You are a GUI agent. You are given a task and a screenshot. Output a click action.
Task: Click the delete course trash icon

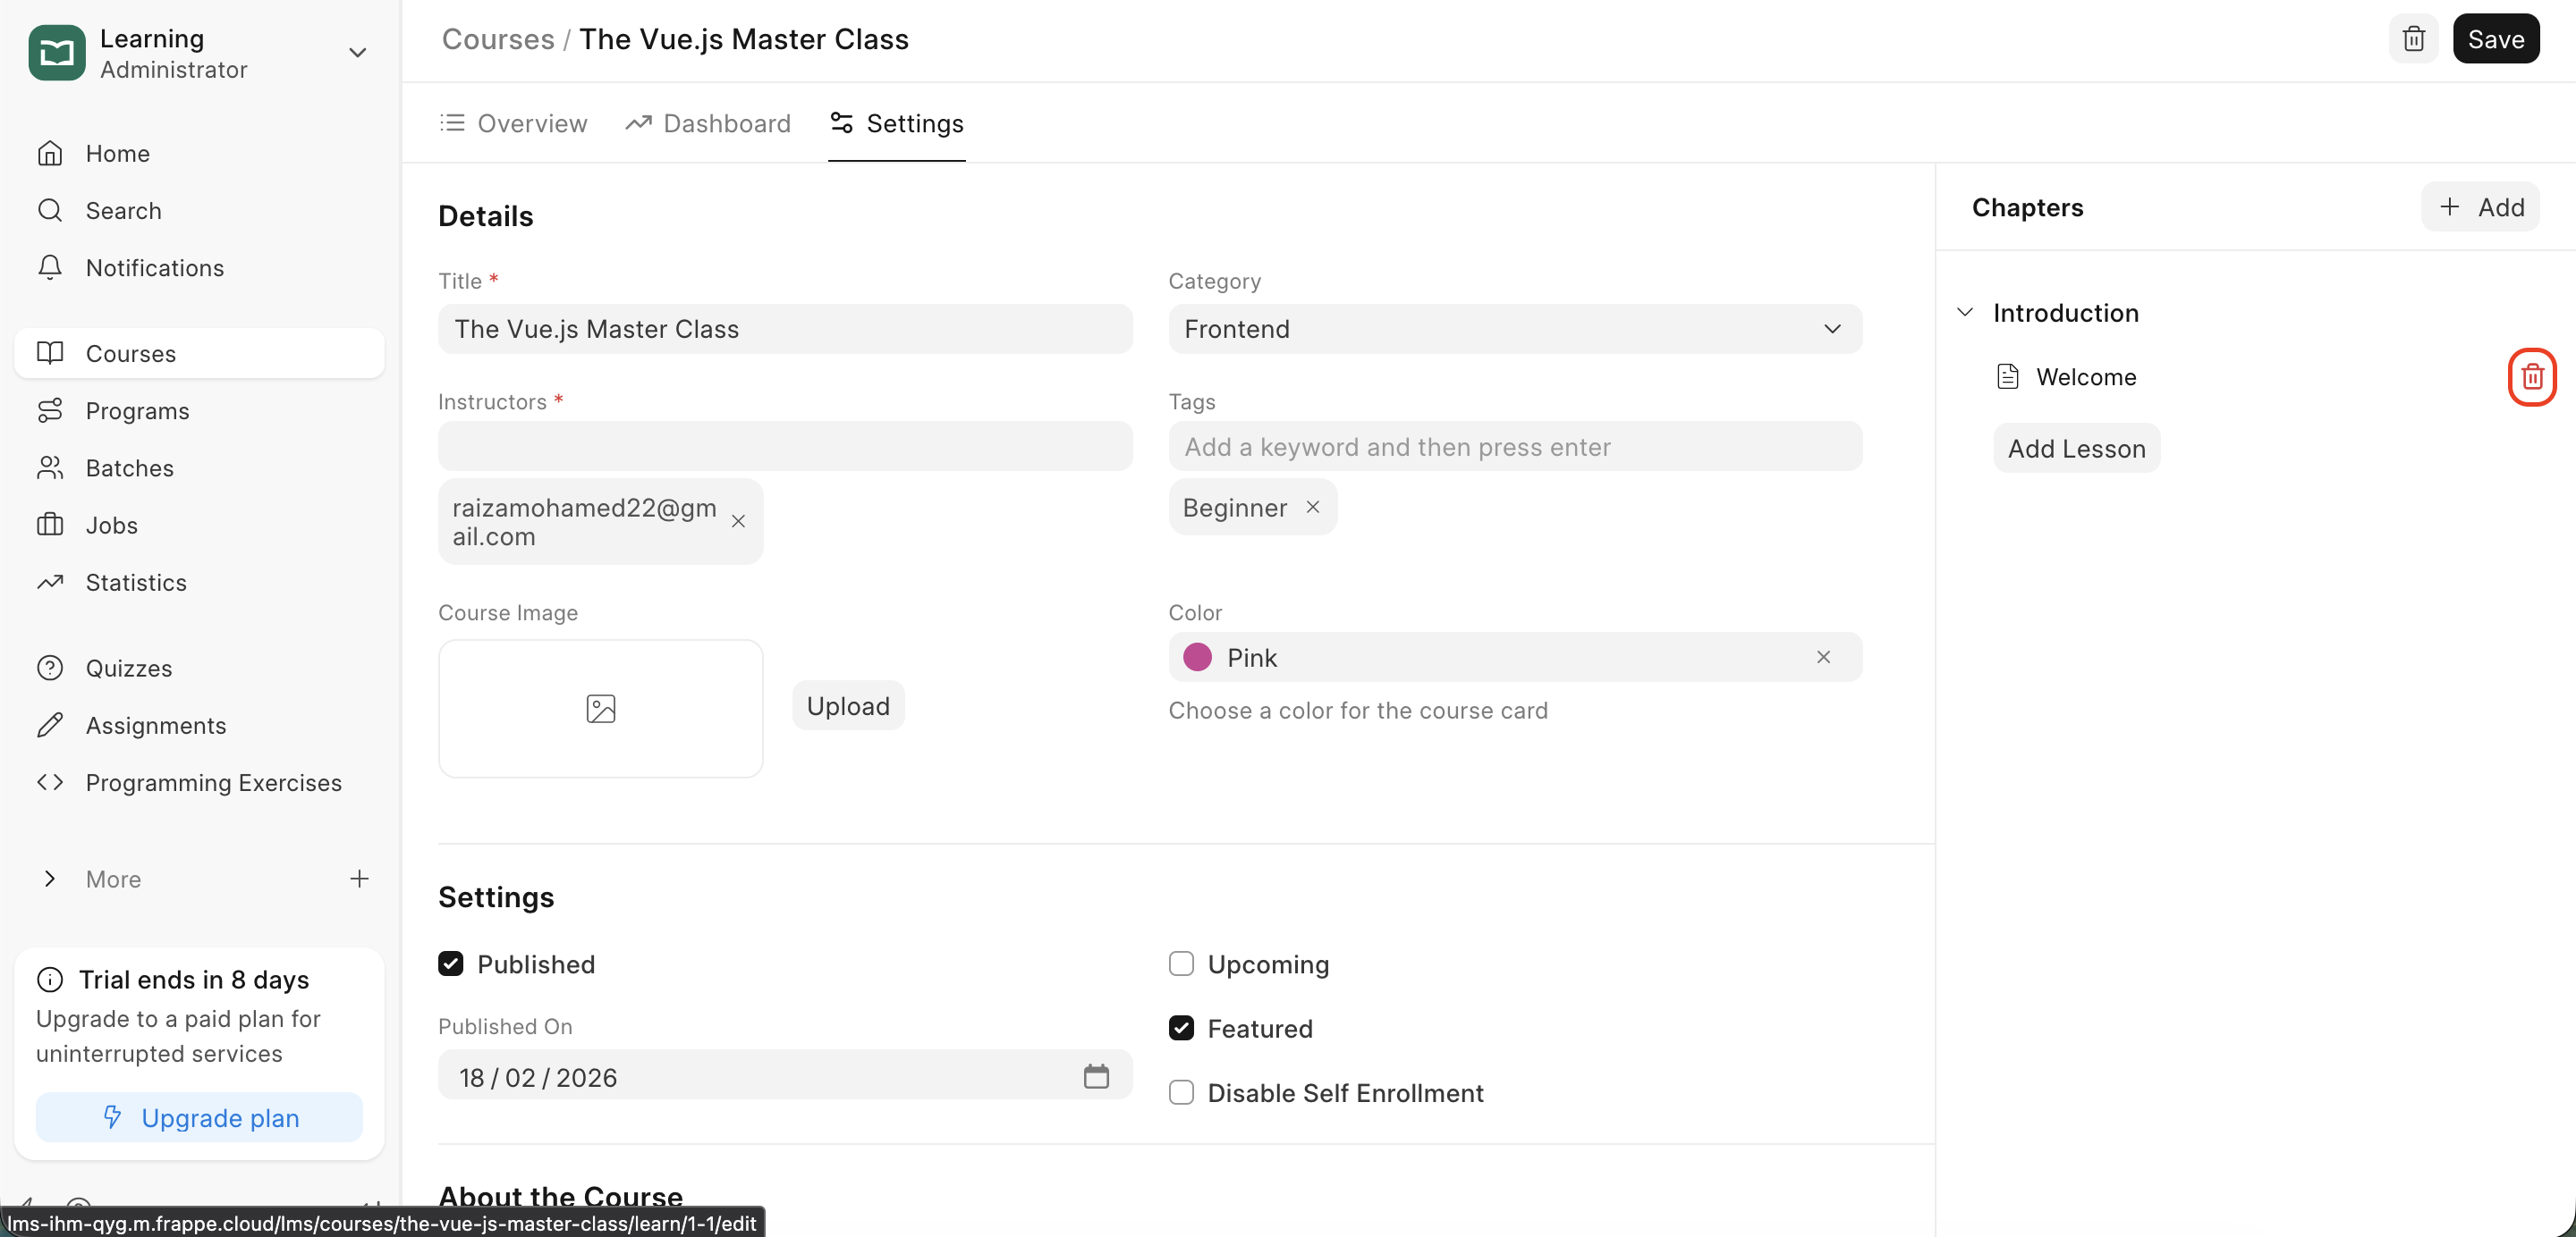(x=2413, y=39)
